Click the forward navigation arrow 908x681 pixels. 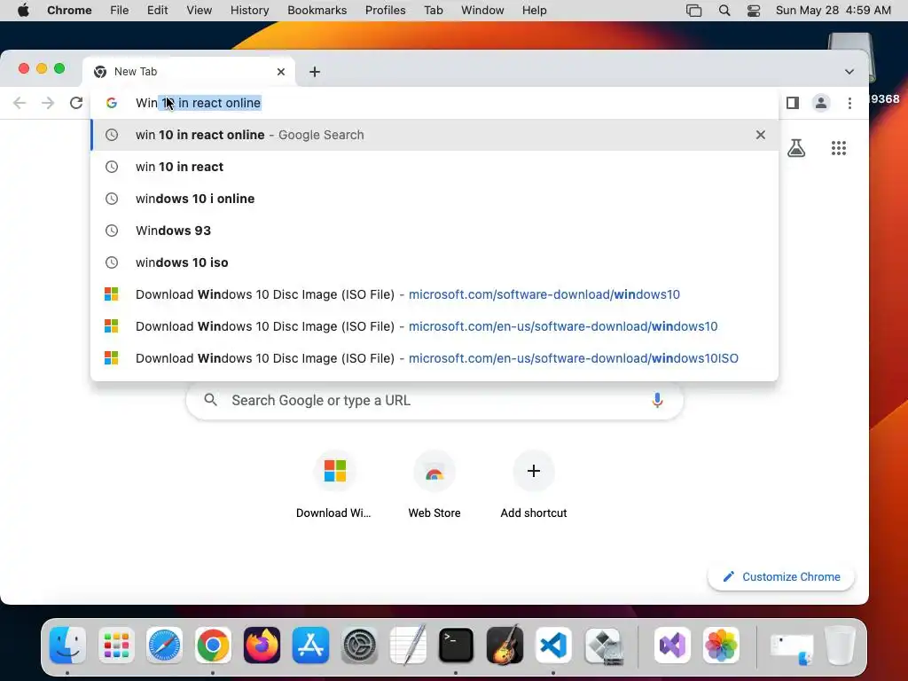pyautogui.click(x=48, y=103)
